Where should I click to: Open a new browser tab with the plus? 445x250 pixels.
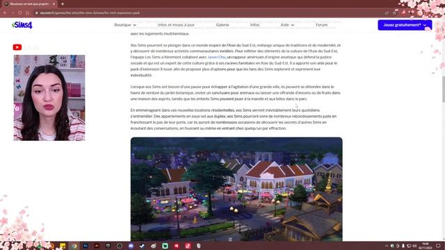tap(63, 4)
